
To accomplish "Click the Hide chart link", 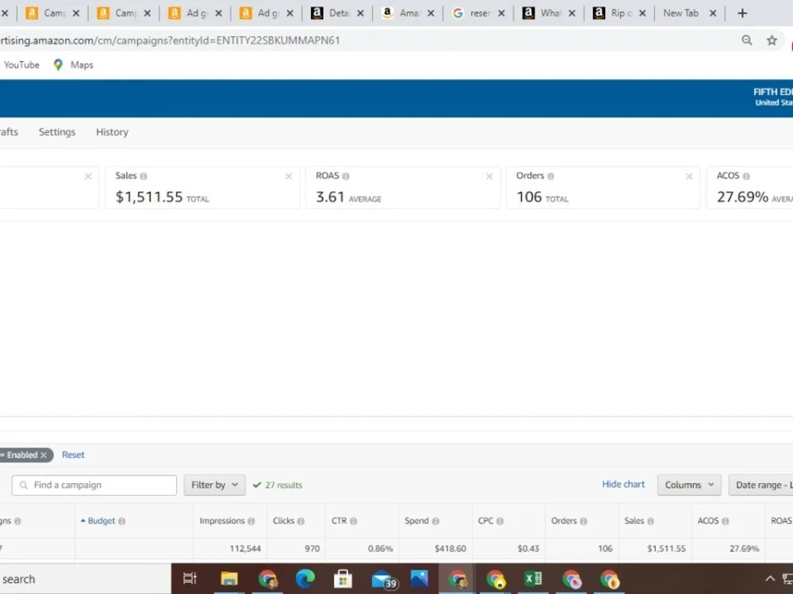I will click(x=623, y=485).
